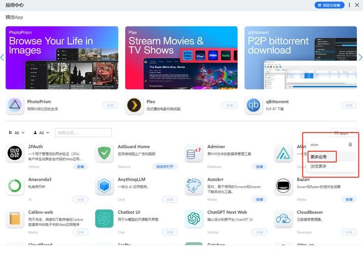Viewport: 363px width, 253px height.
Task: Click the icon next to store
Action: tap(350, 145)
